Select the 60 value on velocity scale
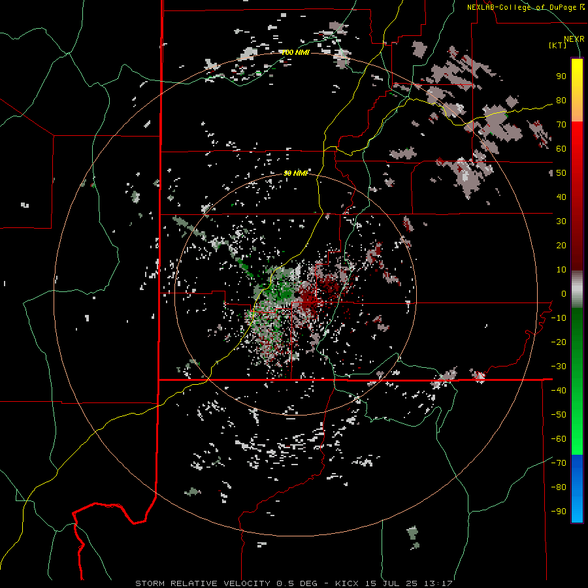This screenshot has width=588, height=588. pos(561,149)
